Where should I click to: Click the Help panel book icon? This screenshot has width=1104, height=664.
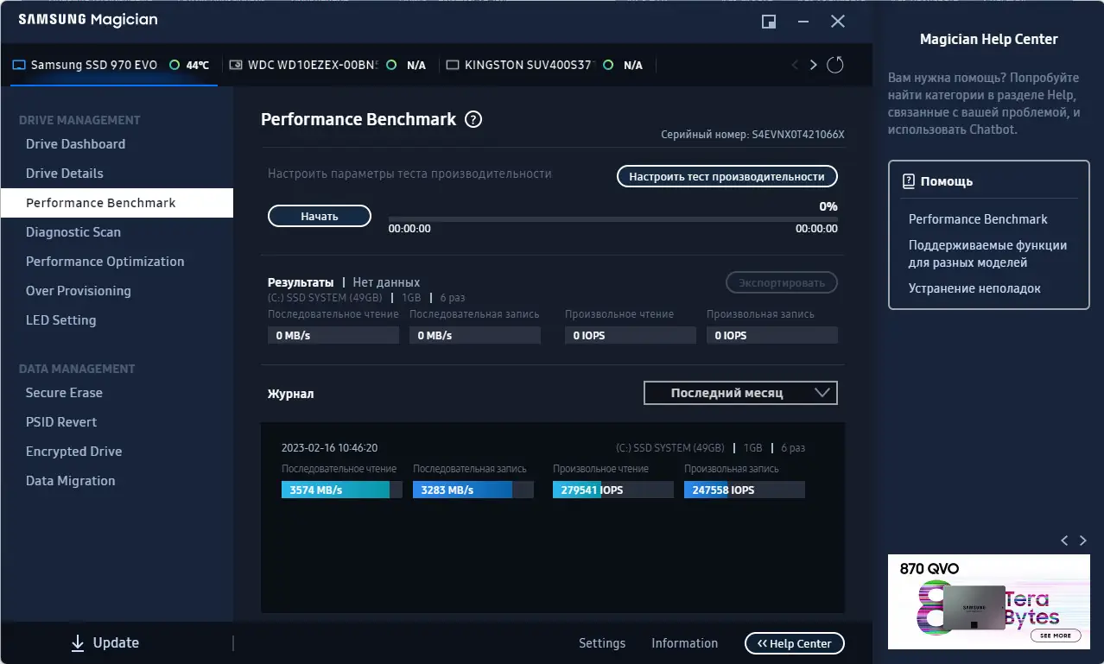click(908, 181)
